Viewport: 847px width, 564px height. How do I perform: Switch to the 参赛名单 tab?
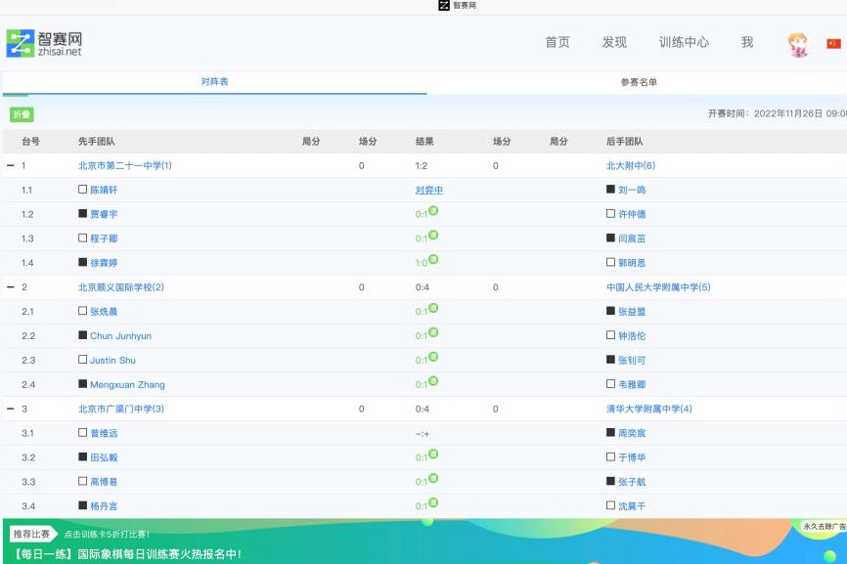[x=638, y=82]
